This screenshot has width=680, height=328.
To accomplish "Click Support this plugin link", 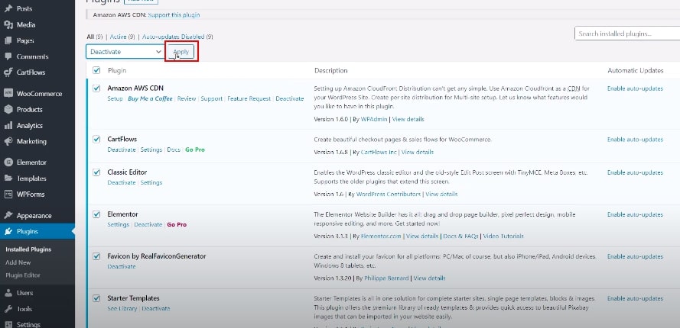I will 174,14.
